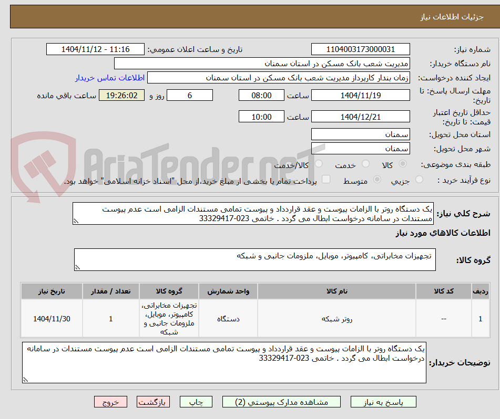Click the خروج exit button
The image size is (500, 419).
(x=110, y=402)
